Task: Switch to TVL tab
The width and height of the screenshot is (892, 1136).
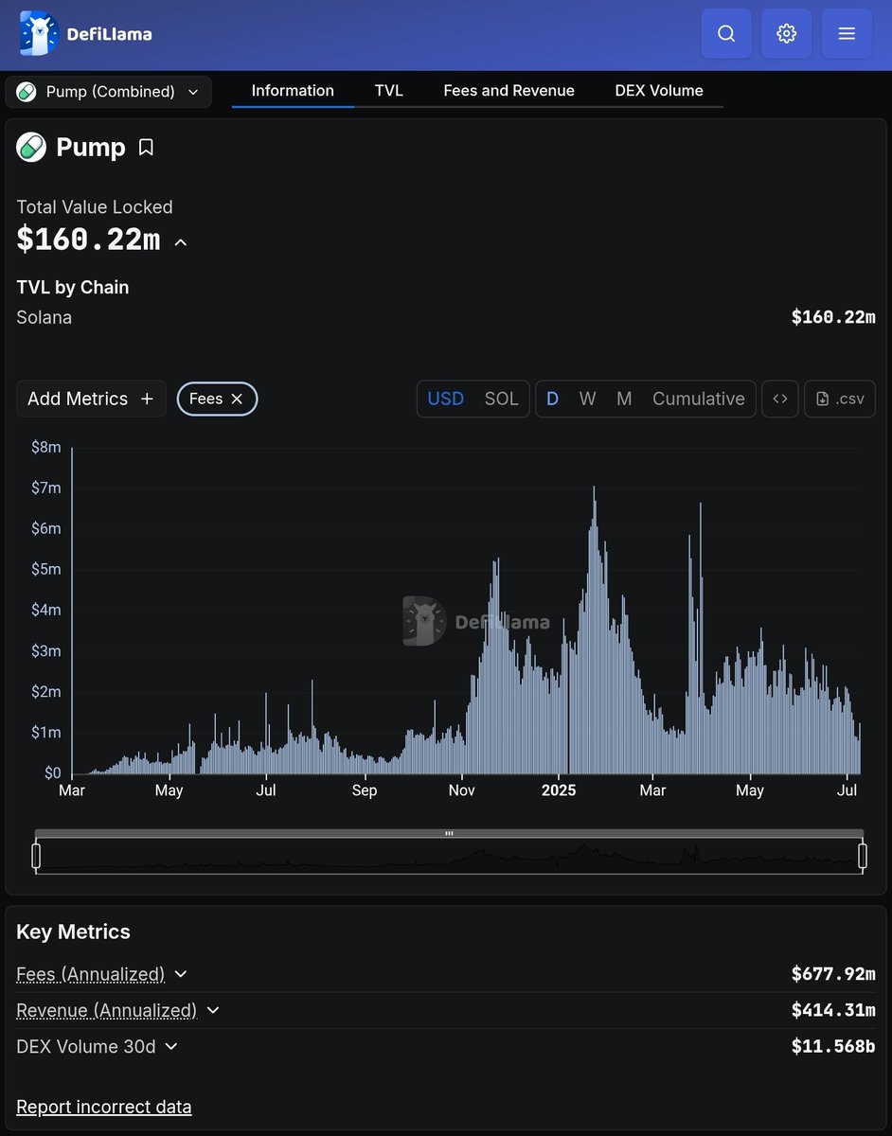Action: (x=388, y=91)
